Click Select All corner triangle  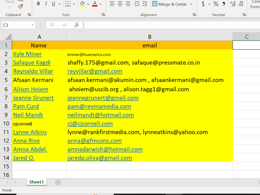coord(8,37)
